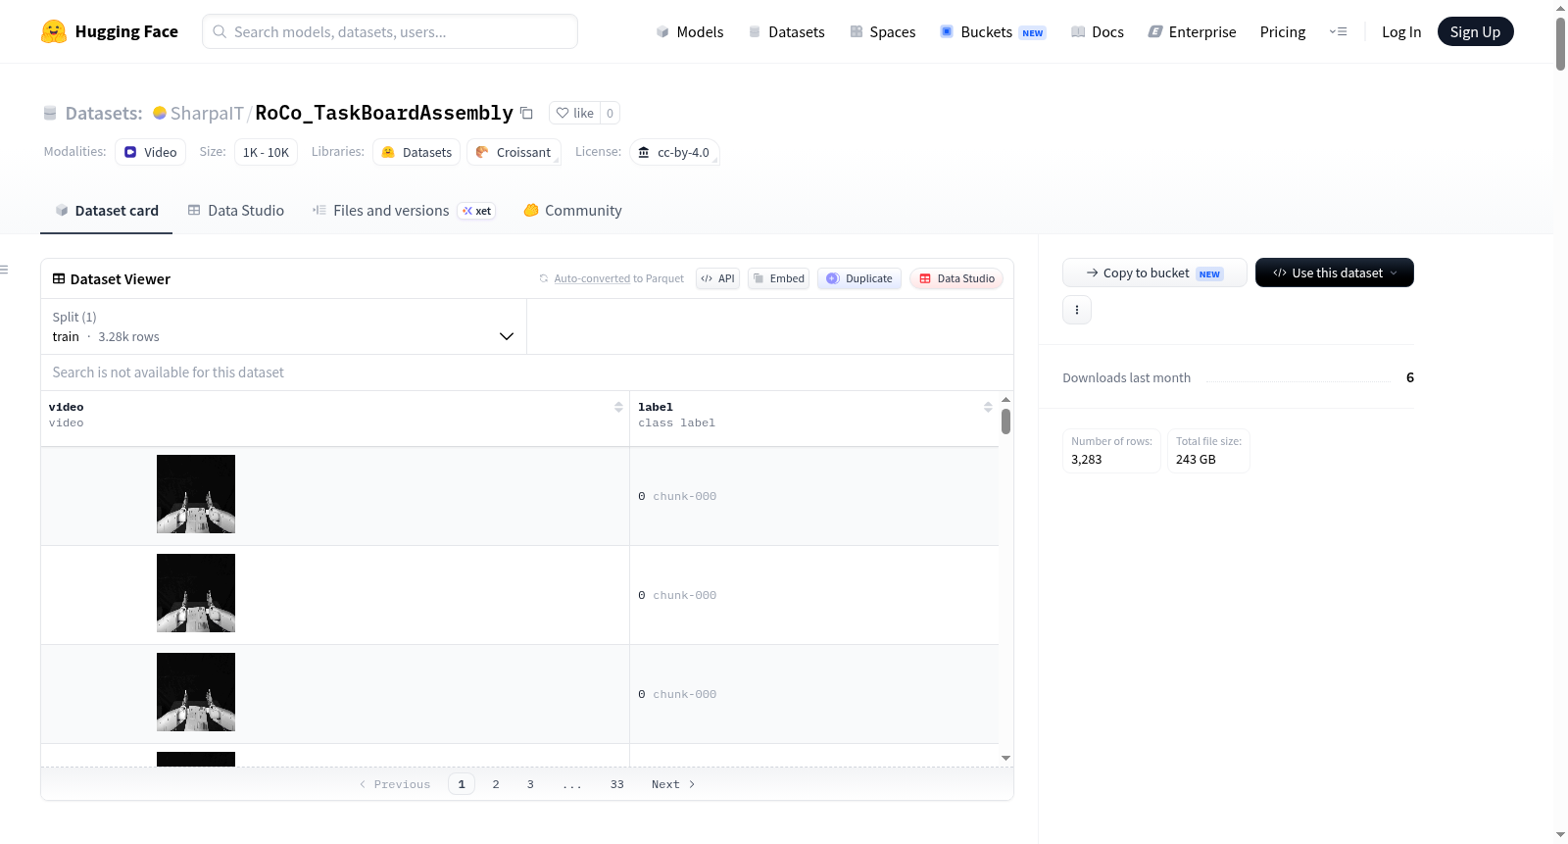Image resolution: width=1568 pixels, height=844 pixels.
Task: Sort by the video column
Action: (x=618, y=407)
